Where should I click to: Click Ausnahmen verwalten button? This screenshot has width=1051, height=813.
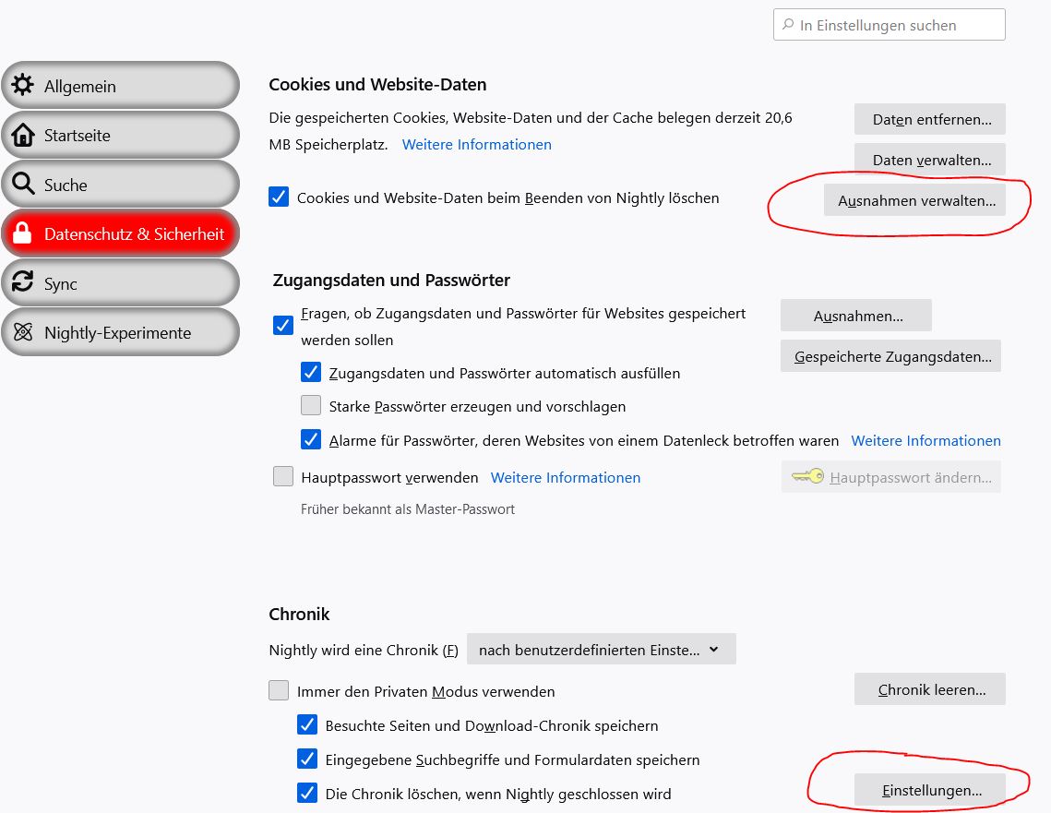click(916, 200)
